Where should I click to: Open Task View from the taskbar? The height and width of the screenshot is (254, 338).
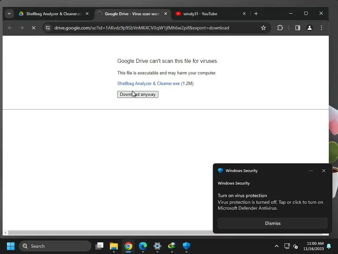click(99, 246)
